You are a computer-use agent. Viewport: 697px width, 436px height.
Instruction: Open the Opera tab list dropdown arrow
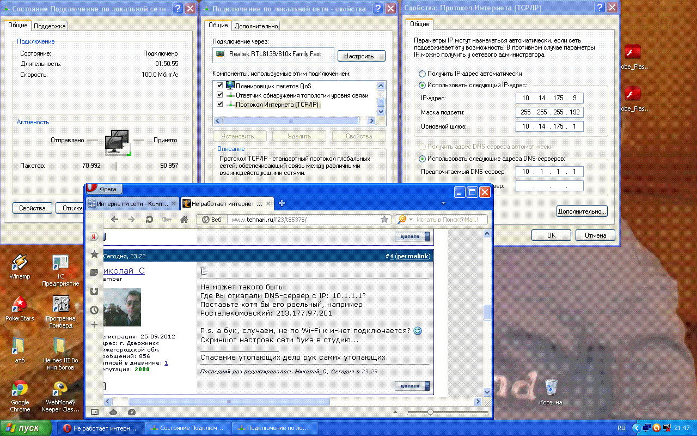[444, 203]
